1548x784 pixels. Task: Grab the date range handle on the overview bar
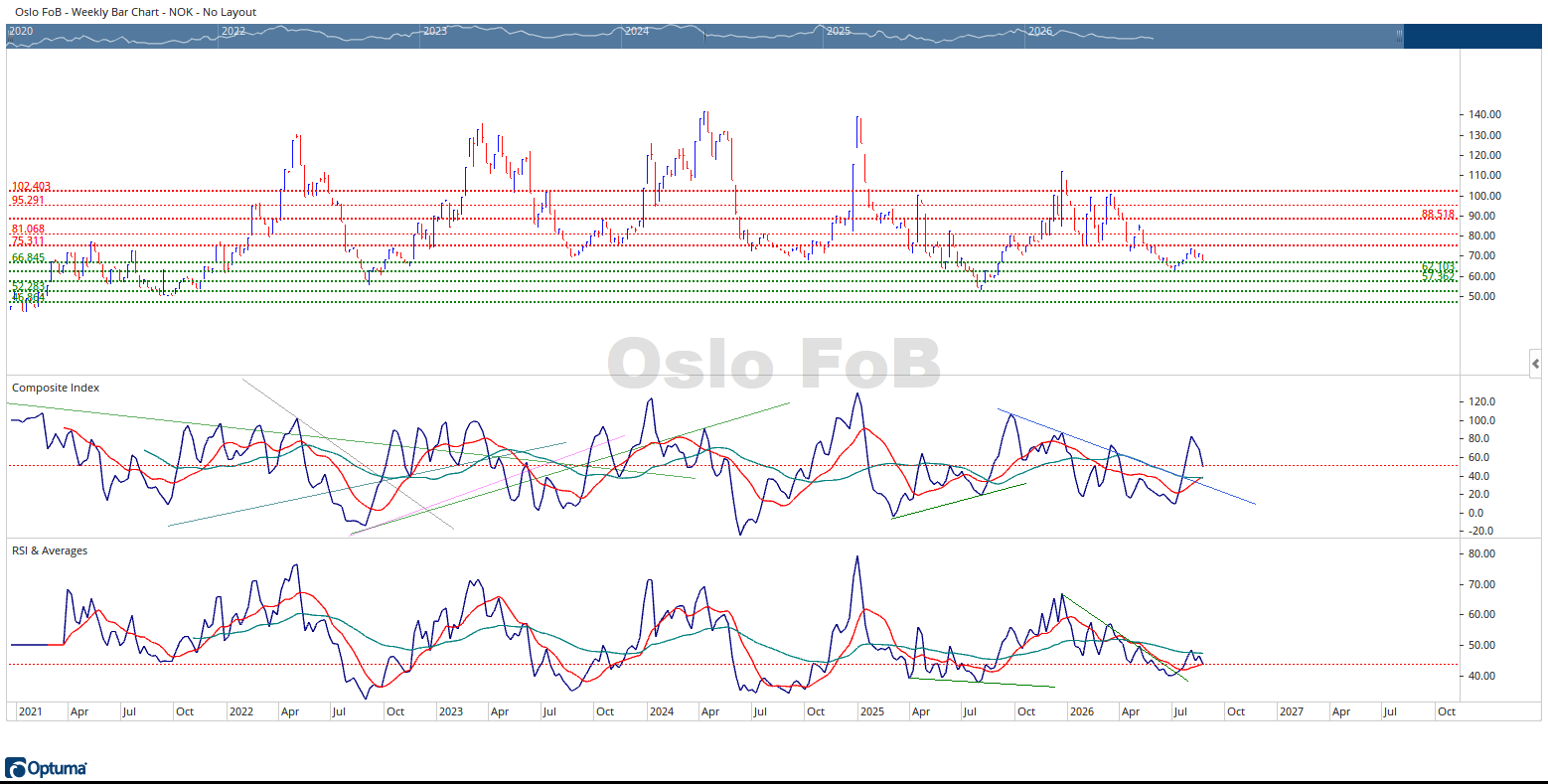pos(1399,35)
